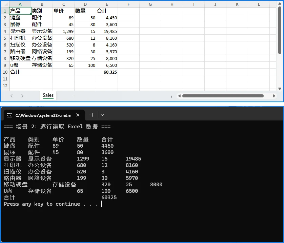Click horizontal scrollbar right arrow
The image size is (284, 243).
274,96
